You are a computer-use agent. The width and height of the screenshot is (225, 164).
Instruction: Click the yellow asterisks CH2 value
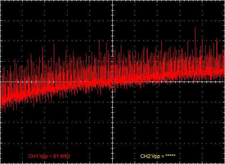coord(170,155)
